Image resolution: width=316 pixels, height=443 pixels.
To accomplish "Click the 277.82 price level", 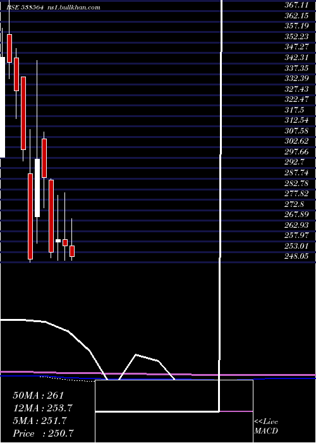I will [x=296, y=194].
